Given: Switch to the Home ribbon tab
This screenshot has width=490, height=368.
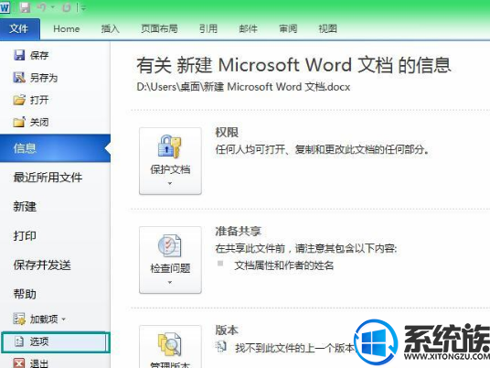Looking at the screenshot, I should (x=66, y=28).
